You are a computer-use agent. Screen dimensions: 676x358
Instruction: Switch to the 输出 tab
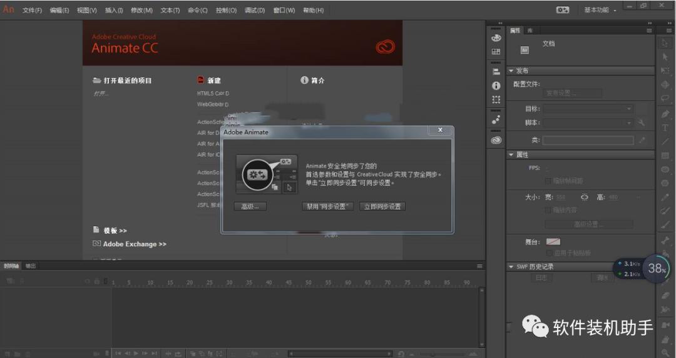(31, 266)
